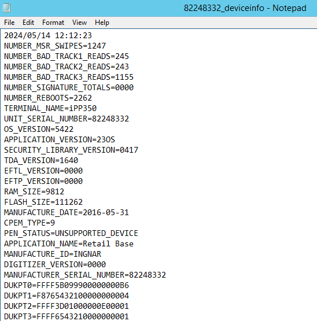
Task: Click the Notepad icon in the title bar
Action: tap(6, 8)
